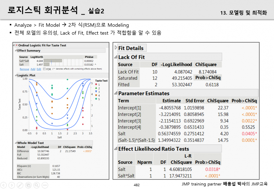The image size is (274, 189).
Task: Open more slideshow options
Action: point(45,185)
